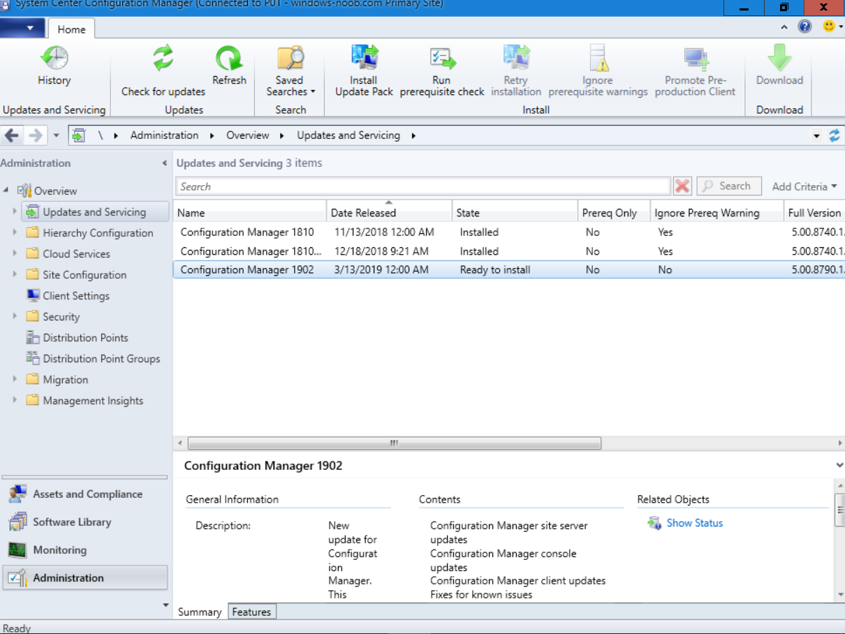Switch to the Summary tab
The width and height of the screenshot is (845, 634).
pyautogui.click(x=200, y=612)
